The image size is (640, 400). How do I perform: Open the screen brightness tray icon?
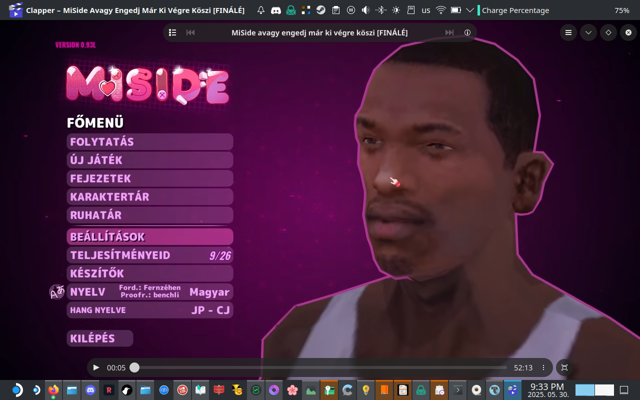(396, 10)
